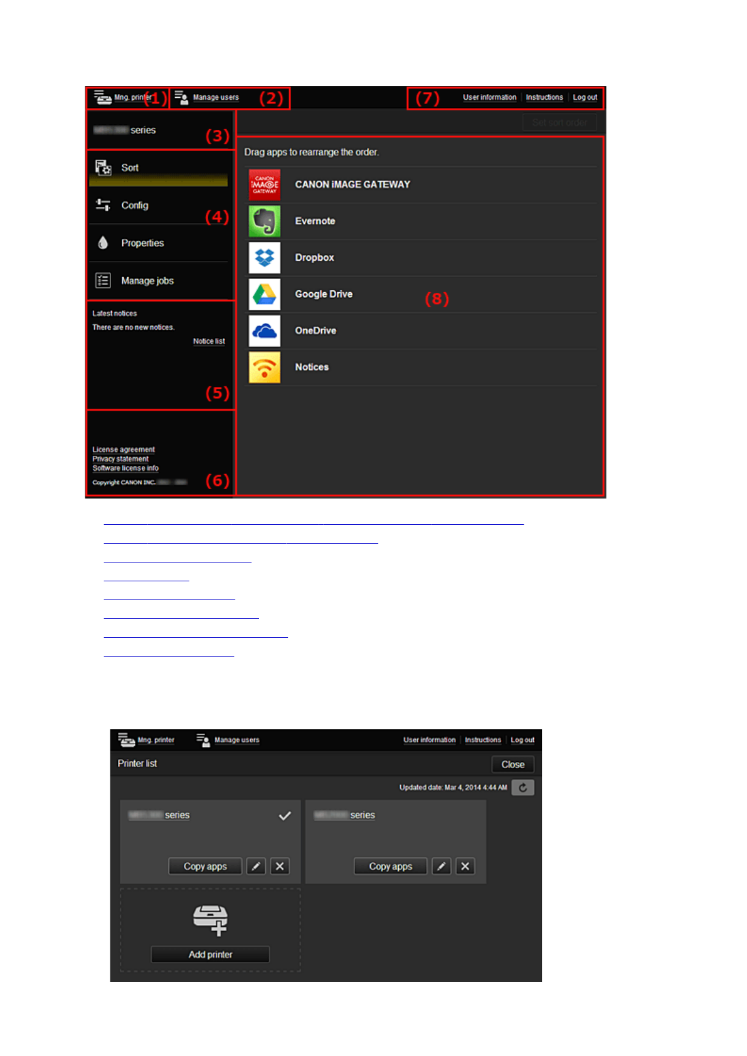Select first printer with the checkmark
This screenshot has width=747, height=1056.
tap(285, 815)
